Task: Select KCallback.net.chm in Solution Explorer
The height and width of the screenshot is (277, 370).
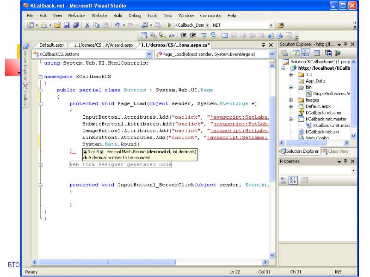Action: pos(323,113)
